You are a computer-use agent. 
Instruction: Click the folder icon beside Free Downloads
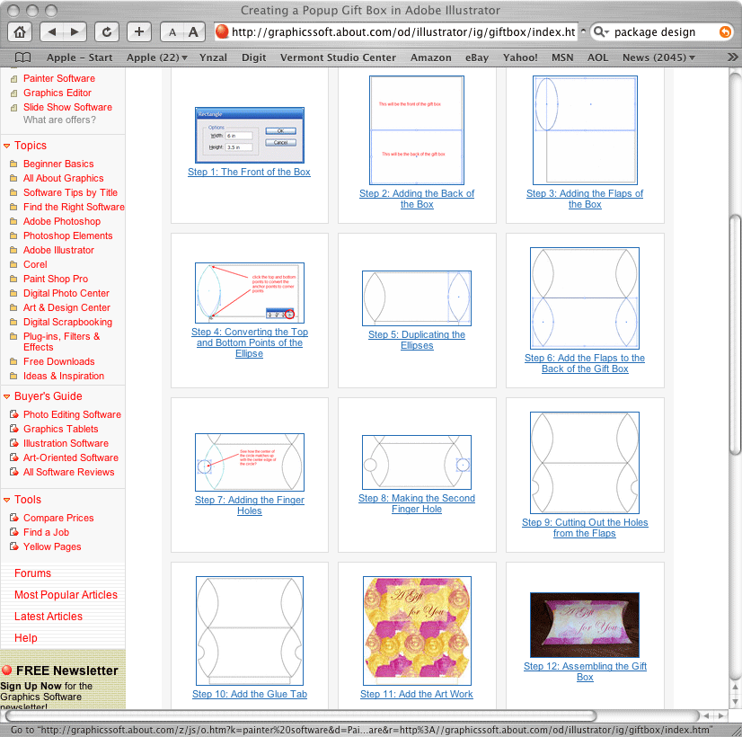pyautogui.click(x=13, y=361)
